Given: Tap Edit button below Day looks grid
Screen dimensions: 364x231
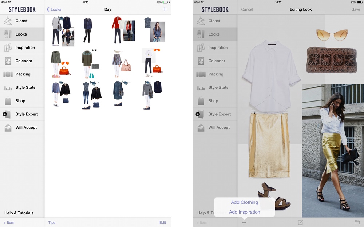Looking at the screenshot, I should coord(163,223).
